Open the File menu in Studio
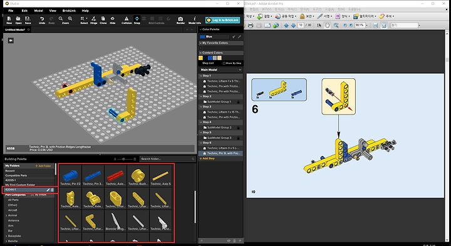 [x=11, y=11]
